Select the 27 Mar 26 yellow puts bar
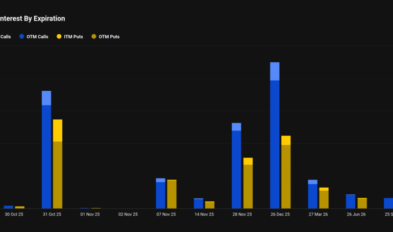 click(324, 199)
